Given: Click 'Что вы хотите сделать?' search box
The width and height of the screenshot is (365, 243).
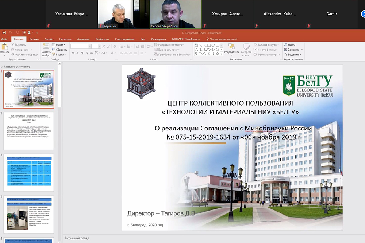Looking at the screenshot, I should (223, 39).
